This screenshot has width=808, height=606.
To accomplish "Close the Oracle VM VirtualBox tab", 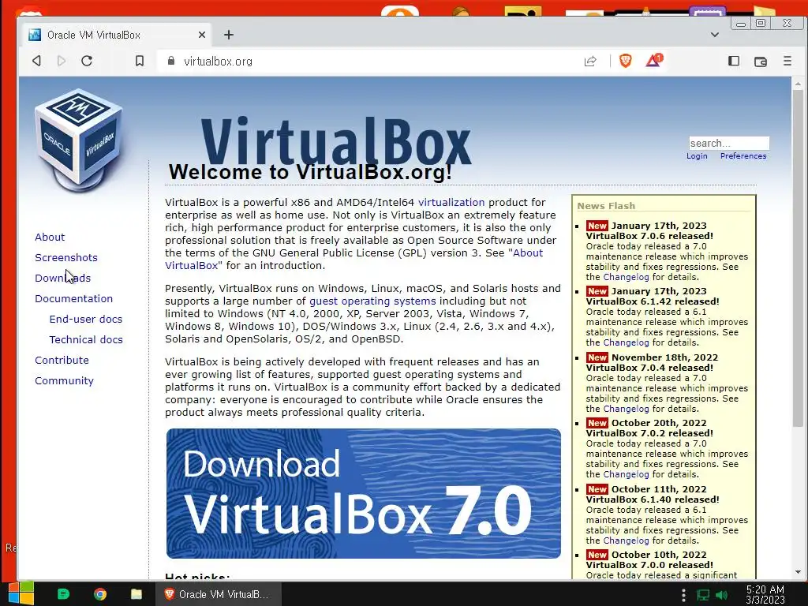I will [202, 35].
